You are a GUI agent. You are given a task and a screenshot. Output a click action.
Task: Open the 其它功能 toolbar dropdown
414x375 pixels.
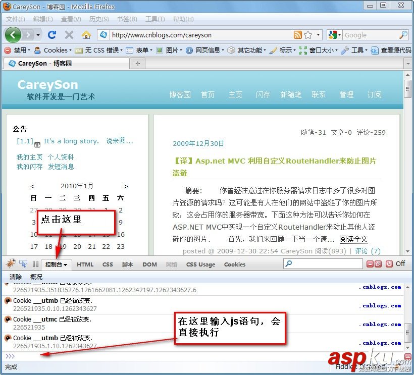point(247,50)
